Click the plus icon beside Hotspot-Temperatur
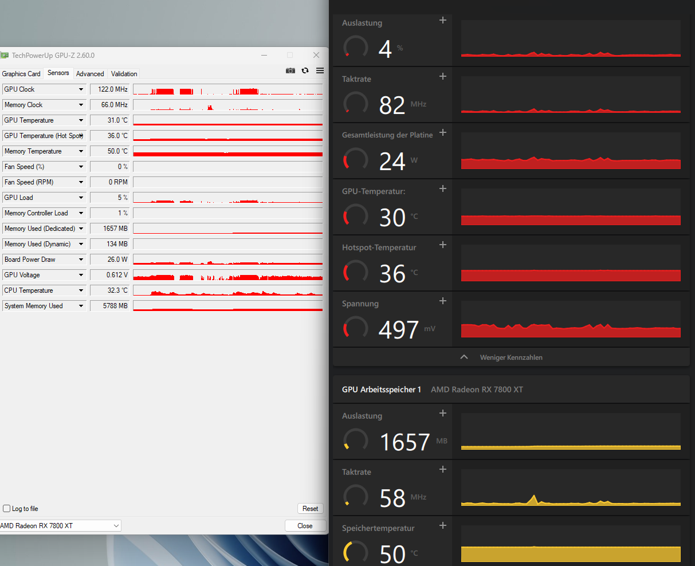Image resolution: width=695 pixels, height=566 pixels. (442, 245)
